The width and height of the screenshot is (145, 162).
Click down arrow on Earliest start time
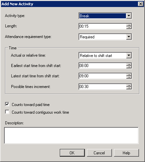(129, 67)
